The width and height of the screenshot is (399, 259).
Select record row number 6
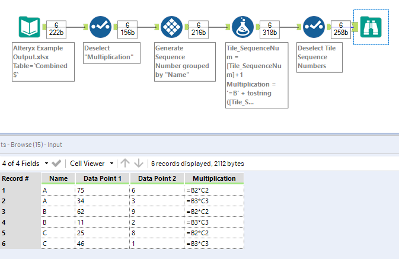click(20, 244)
